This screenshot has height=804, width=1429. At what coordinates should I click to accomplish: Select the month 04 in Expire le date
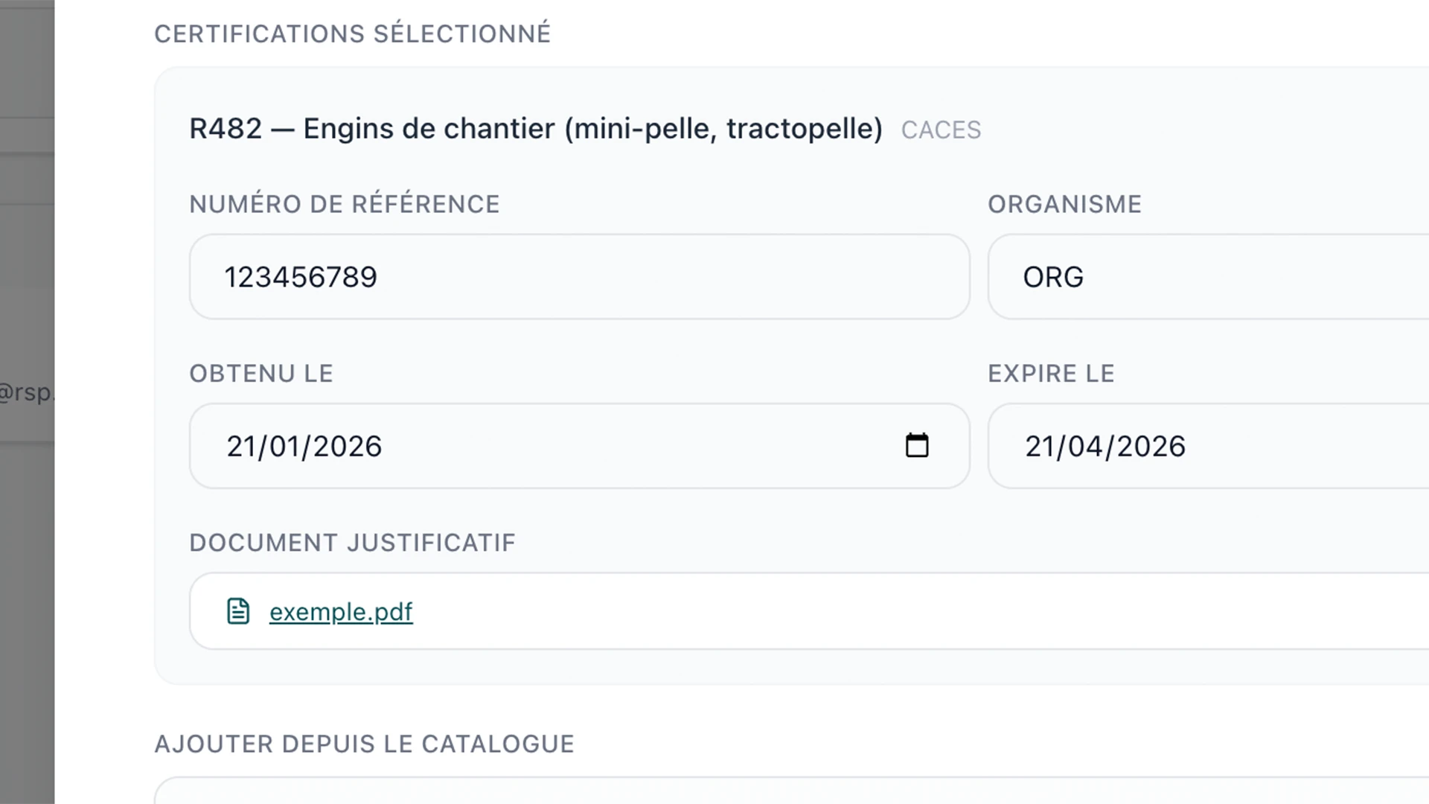[1084, 447]
